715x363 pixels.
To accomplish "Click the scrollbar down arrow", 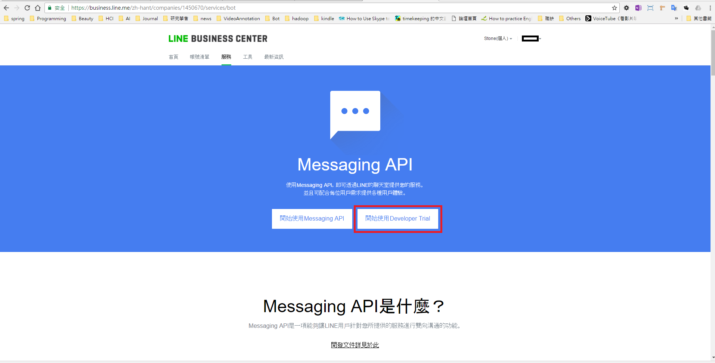I will [713, 358].
